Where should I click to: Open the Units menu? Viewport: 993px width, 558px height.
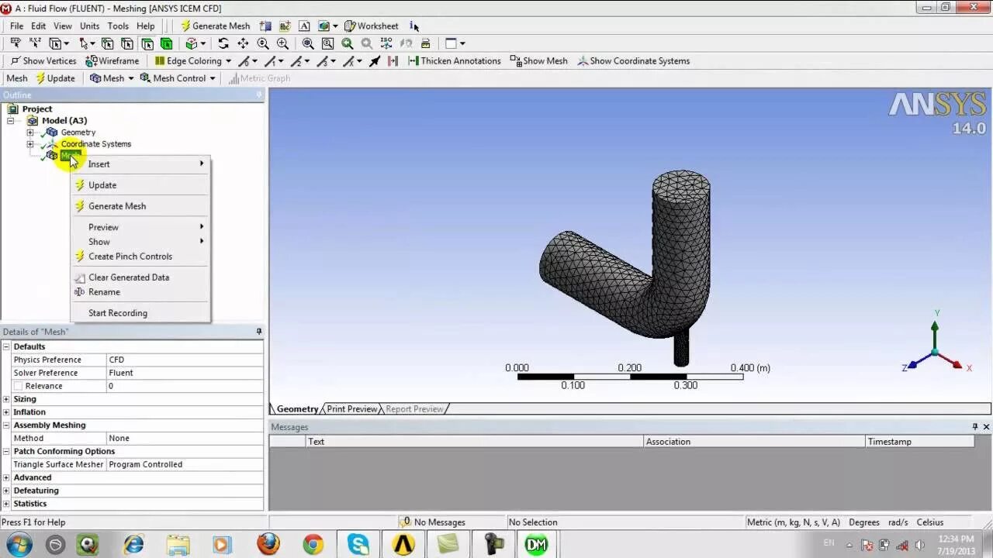[x=89, y=26]
